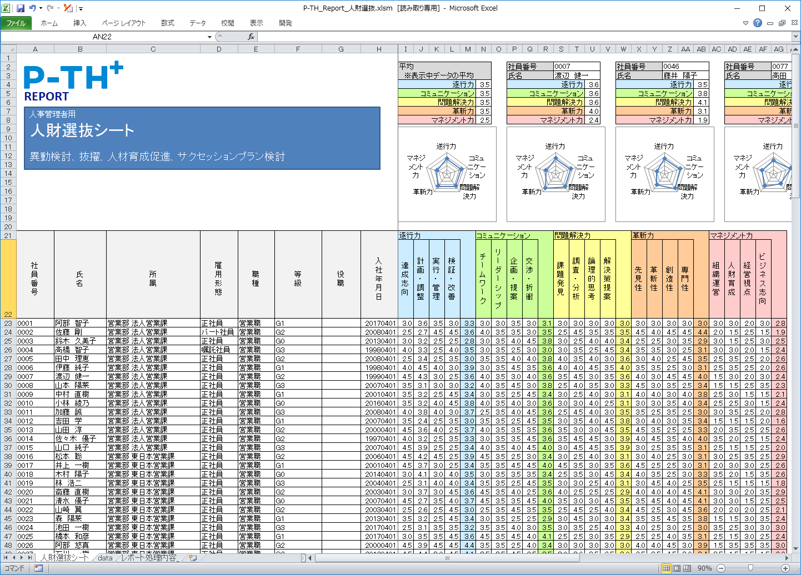Minimize the workbook window via ribbon icon
The image size is (801, 575).
[770, 23]
